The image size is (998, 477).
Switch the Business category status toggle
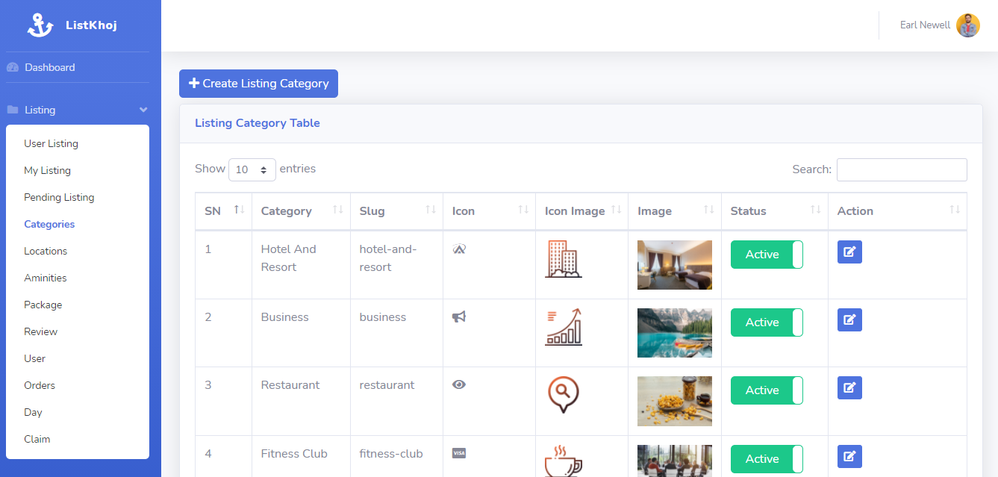pyautogui.click(x=767, y=322)
